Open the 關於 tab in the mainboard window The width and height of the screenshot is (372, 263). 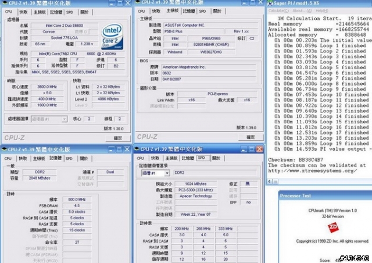(x=217, y=11)
